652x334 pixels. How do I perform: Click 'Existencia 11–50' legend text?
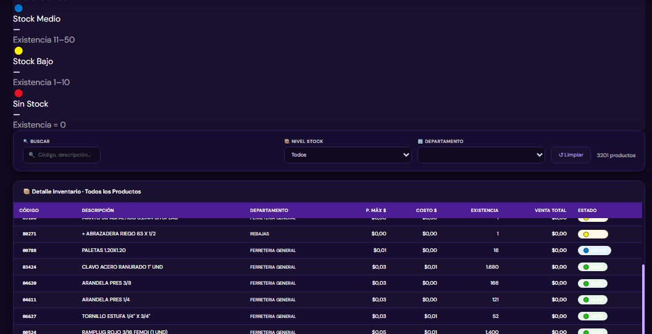[x=44, y=40]
